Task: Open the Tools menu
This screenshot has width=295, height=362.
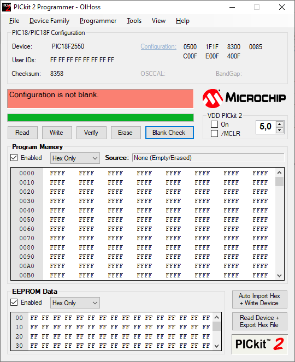Action: pyautogui.click(x=134, y=21)
